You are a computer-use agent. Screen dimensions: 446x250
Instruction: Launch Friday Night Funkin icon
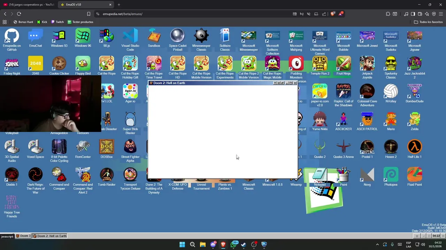point(12,66)
